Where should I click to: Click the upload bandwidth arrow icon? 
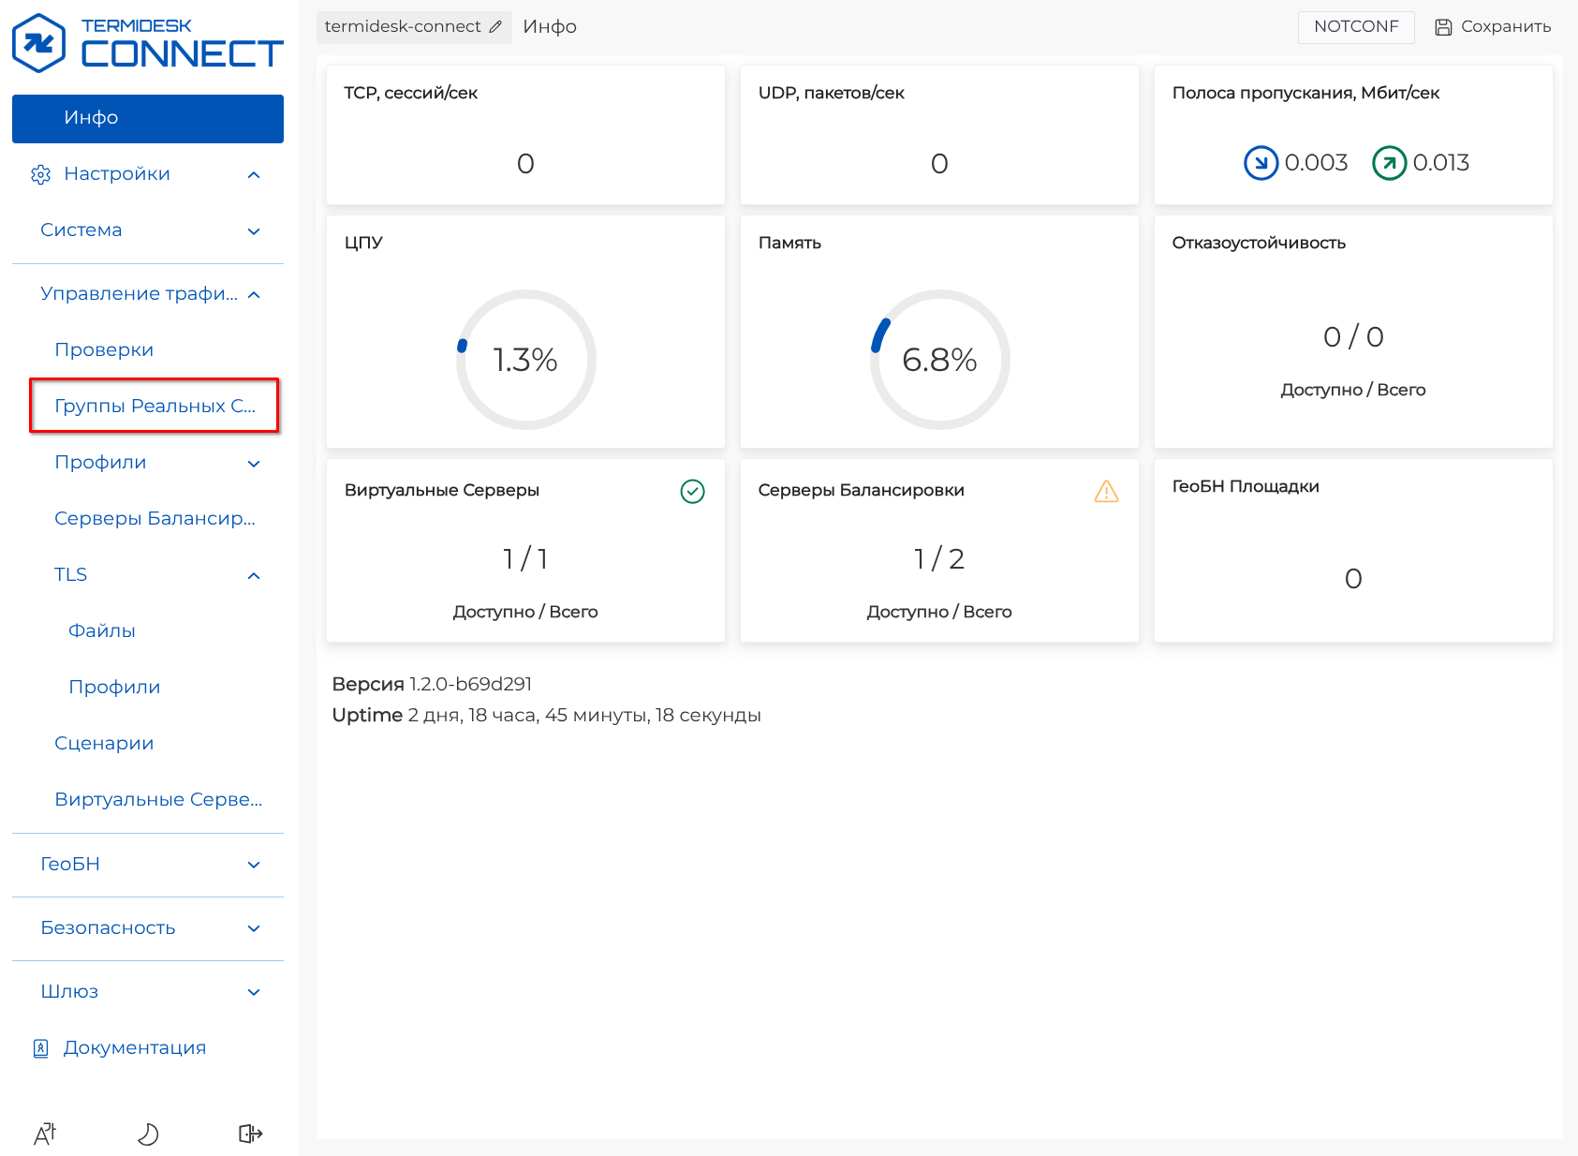click(1389, 163)
